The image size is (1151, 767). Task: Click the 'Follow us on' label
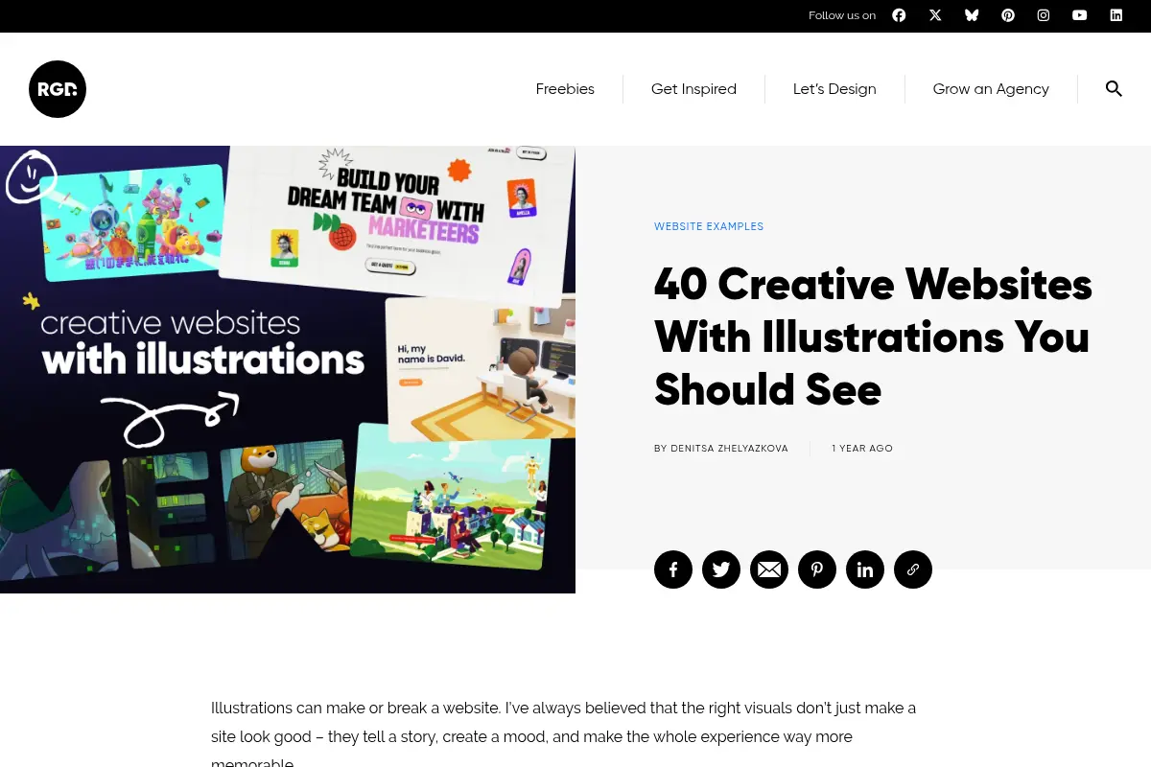(842, 15)
